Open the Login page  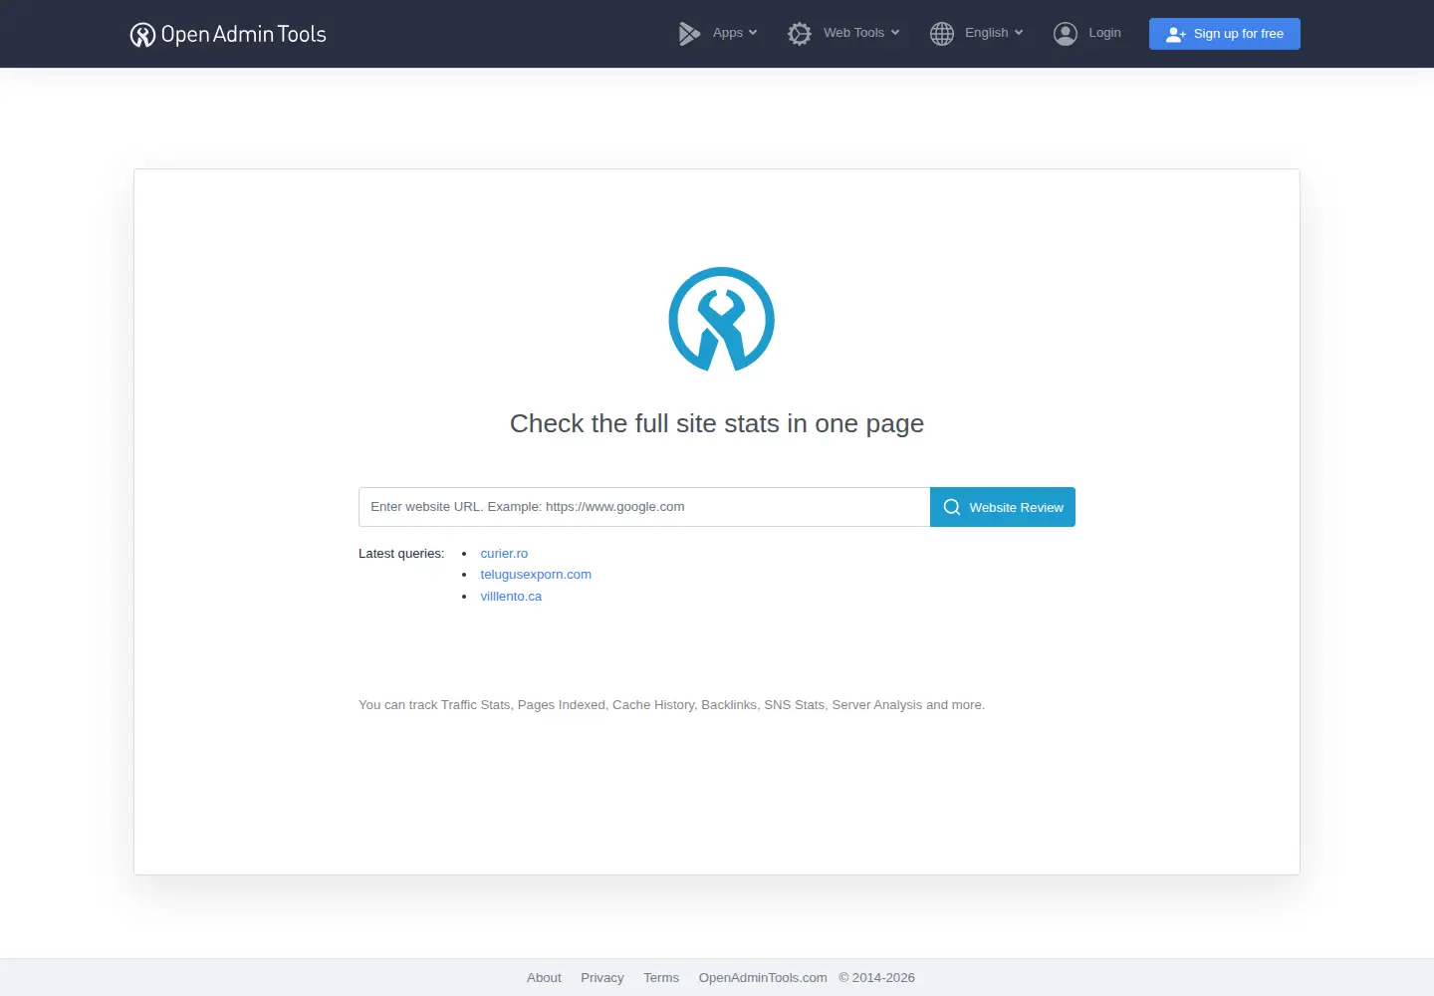1087,34
